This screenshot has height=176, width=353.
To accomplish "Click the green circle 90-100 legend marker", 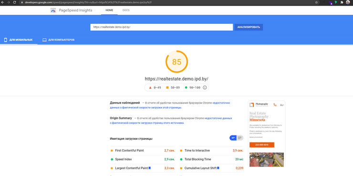I will [x=186, y=88].
